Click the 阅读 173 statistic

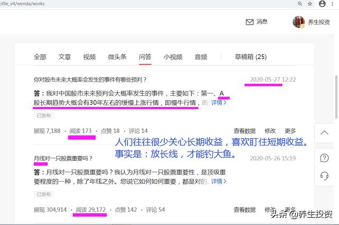tap(81, 131)
